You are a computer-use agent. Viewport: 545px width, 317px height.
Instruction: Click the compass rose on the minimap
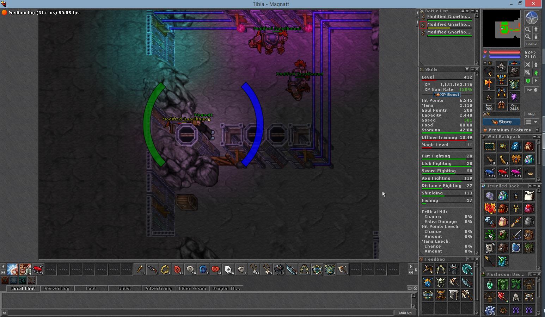pos(532,18)
